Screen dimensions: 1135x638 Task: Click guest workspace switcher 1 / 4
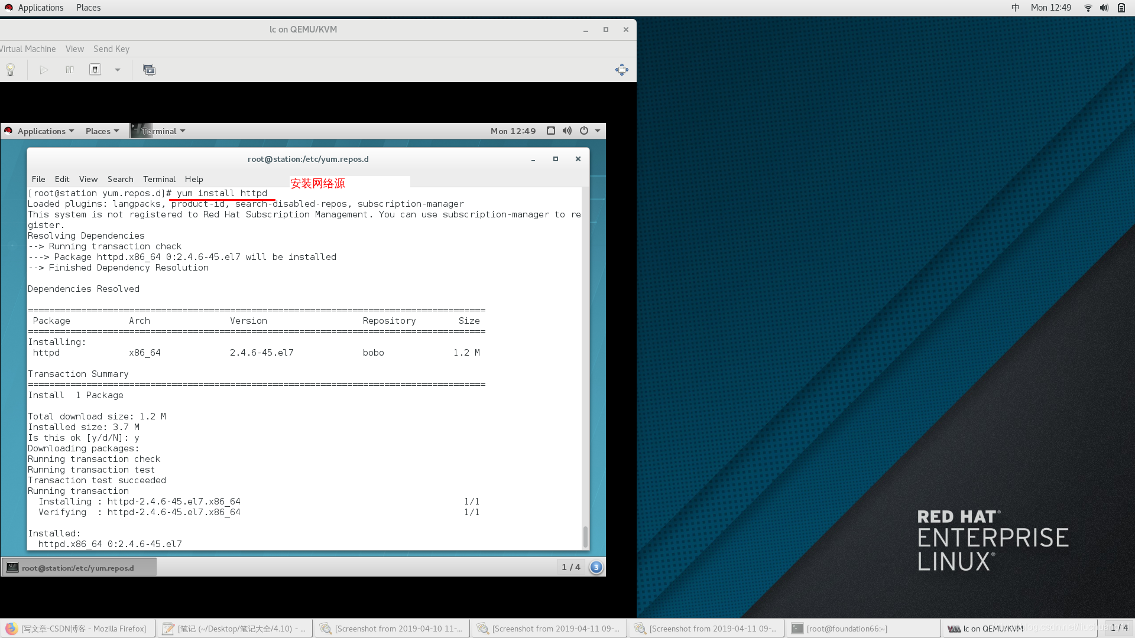[571, 567]
